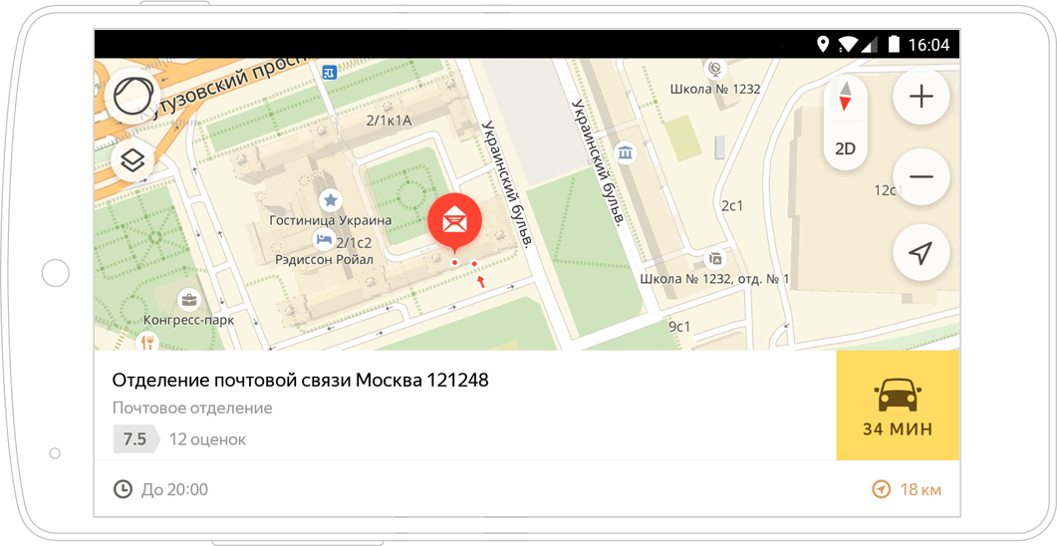Tap the 18 км distance label
The image size is (1057, 546).
point(907,489)
